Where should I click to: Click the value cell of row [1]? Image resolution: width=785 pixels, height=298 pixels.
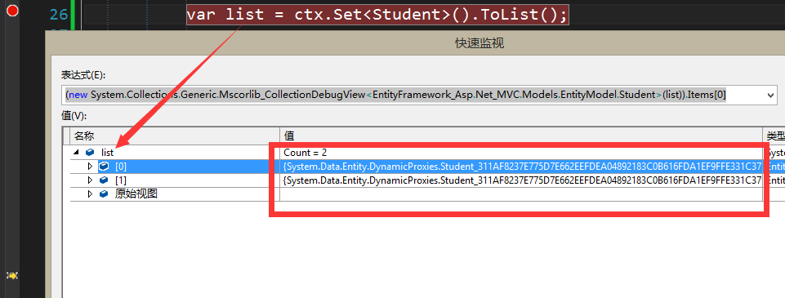click(520, 180)
